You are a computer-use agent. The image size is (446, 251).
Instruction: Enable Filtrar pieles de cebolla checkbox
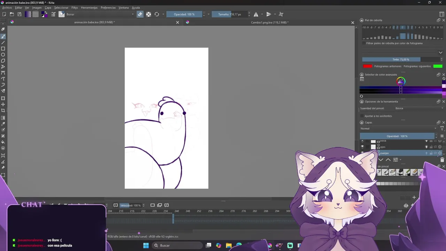tap(364, 43)
